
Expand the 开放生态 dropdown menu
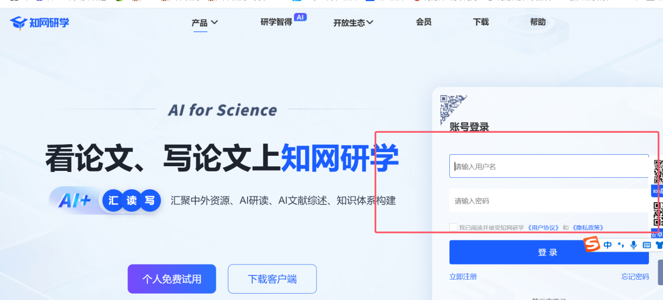354,22
